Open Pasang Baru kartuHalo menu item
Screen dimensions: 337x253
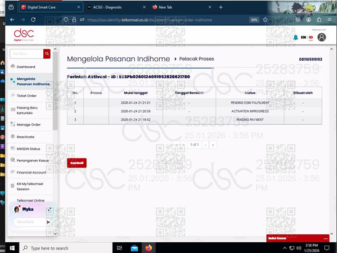[27, 110]
